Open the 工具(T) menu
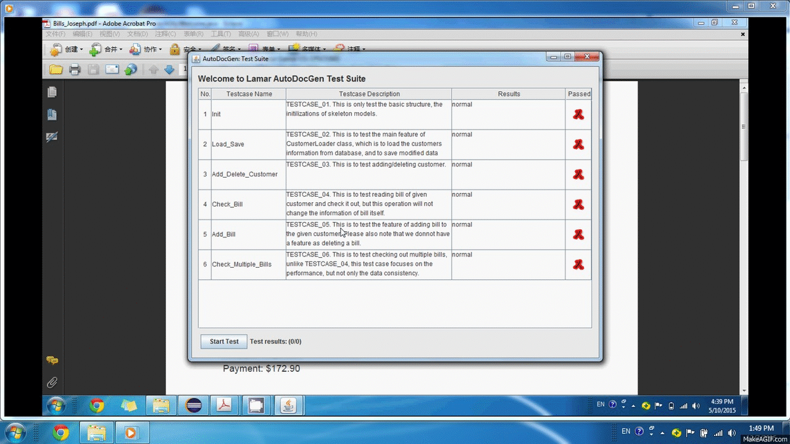This screenshot has width=790, height=444. click(x=220, y=34)
